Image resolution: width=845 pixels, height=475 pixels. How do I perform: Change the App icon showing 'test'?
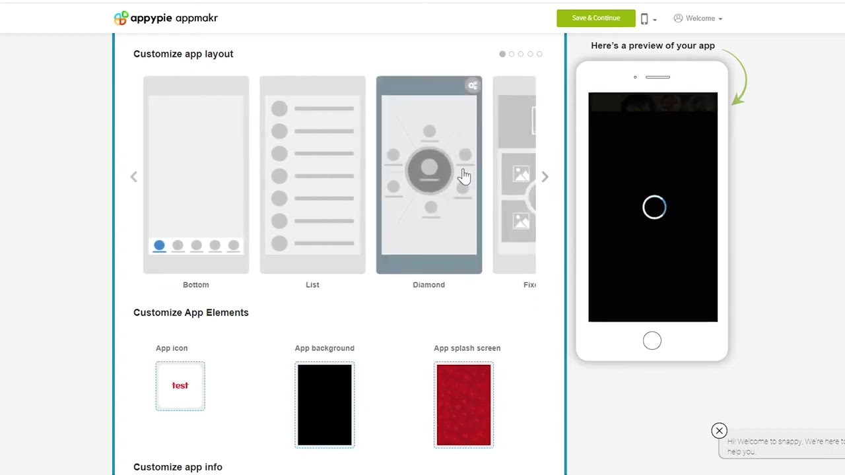(180, 386)
